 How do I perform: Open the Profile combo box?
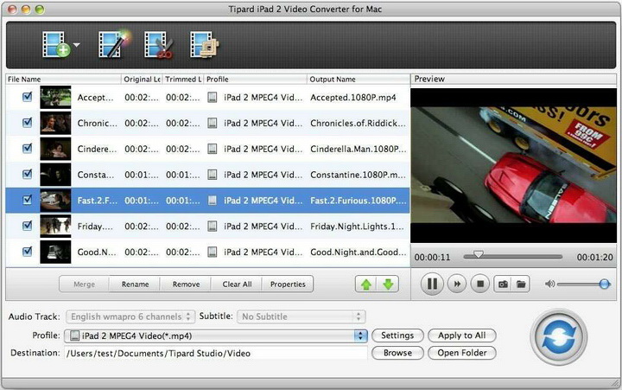point(216,336)
